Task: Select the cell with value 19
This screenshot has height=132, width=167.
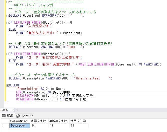Action: pyautogui.click(x=58, y=126)
